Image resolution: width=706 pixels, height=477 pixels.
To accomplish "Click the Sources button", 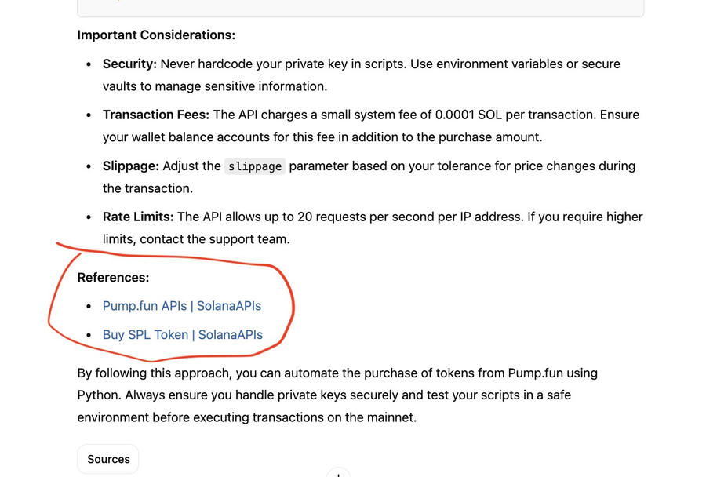I will click(x=108, y=459).
